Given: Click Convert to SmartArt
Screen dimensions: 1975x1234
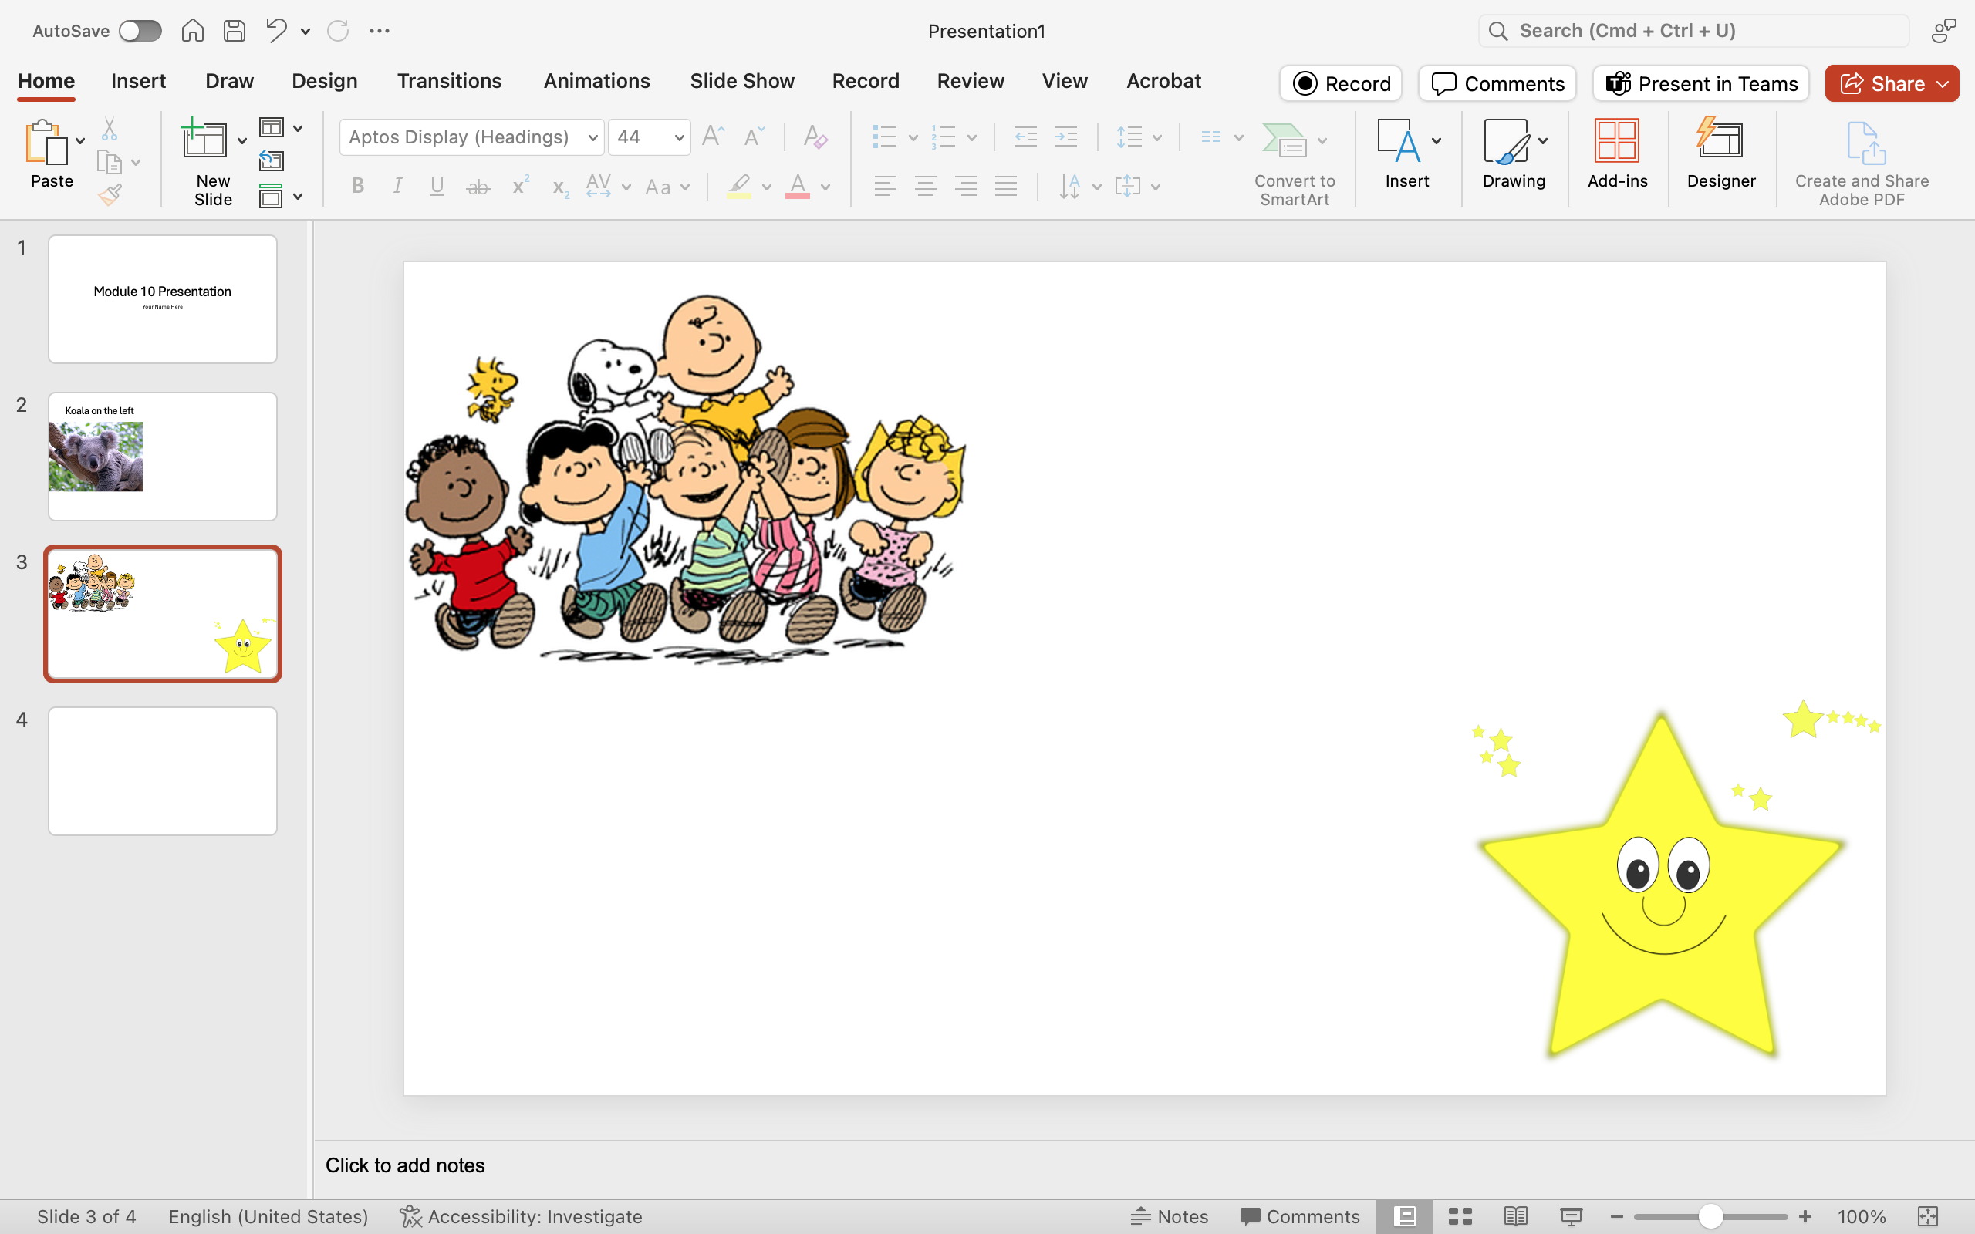Looking at the screenshot, I should [1295, 164].
